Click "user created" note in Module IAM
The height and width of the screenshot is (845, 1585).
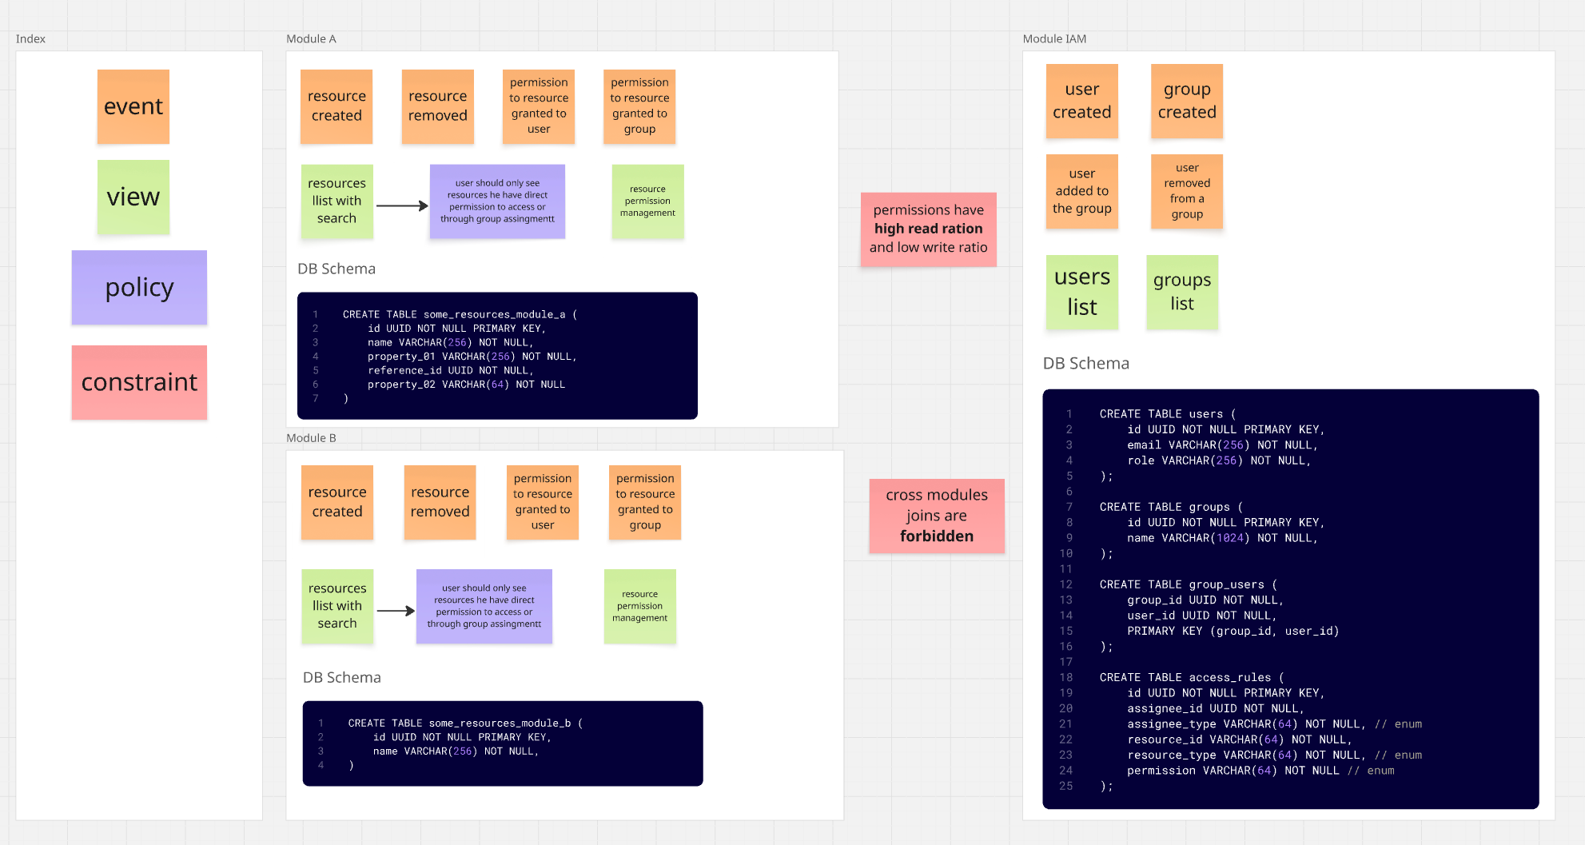(x=1081, y=101)
